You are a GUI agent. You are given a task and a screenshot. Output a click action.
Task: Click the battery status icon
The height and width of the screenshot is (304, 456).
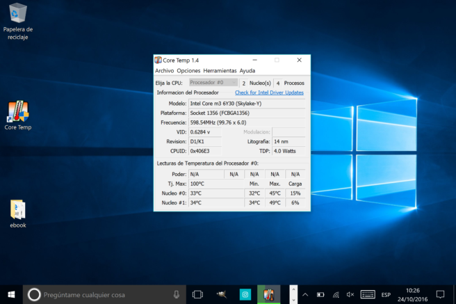pyautogui.click(x=320, y=295)
